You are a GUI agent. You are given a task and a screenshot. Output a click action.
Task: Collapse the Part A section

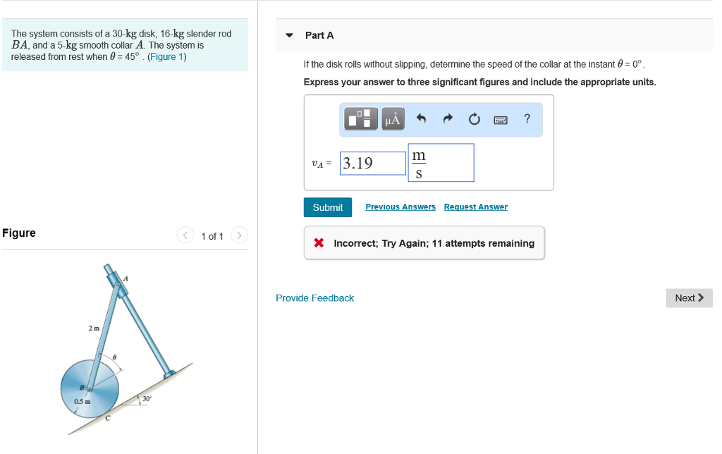(x=289, y=35)
